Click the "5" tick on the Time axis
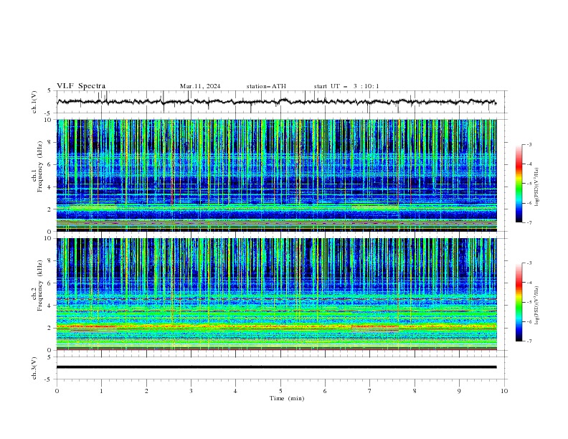568x439 pixels. (x=280, y=391)
